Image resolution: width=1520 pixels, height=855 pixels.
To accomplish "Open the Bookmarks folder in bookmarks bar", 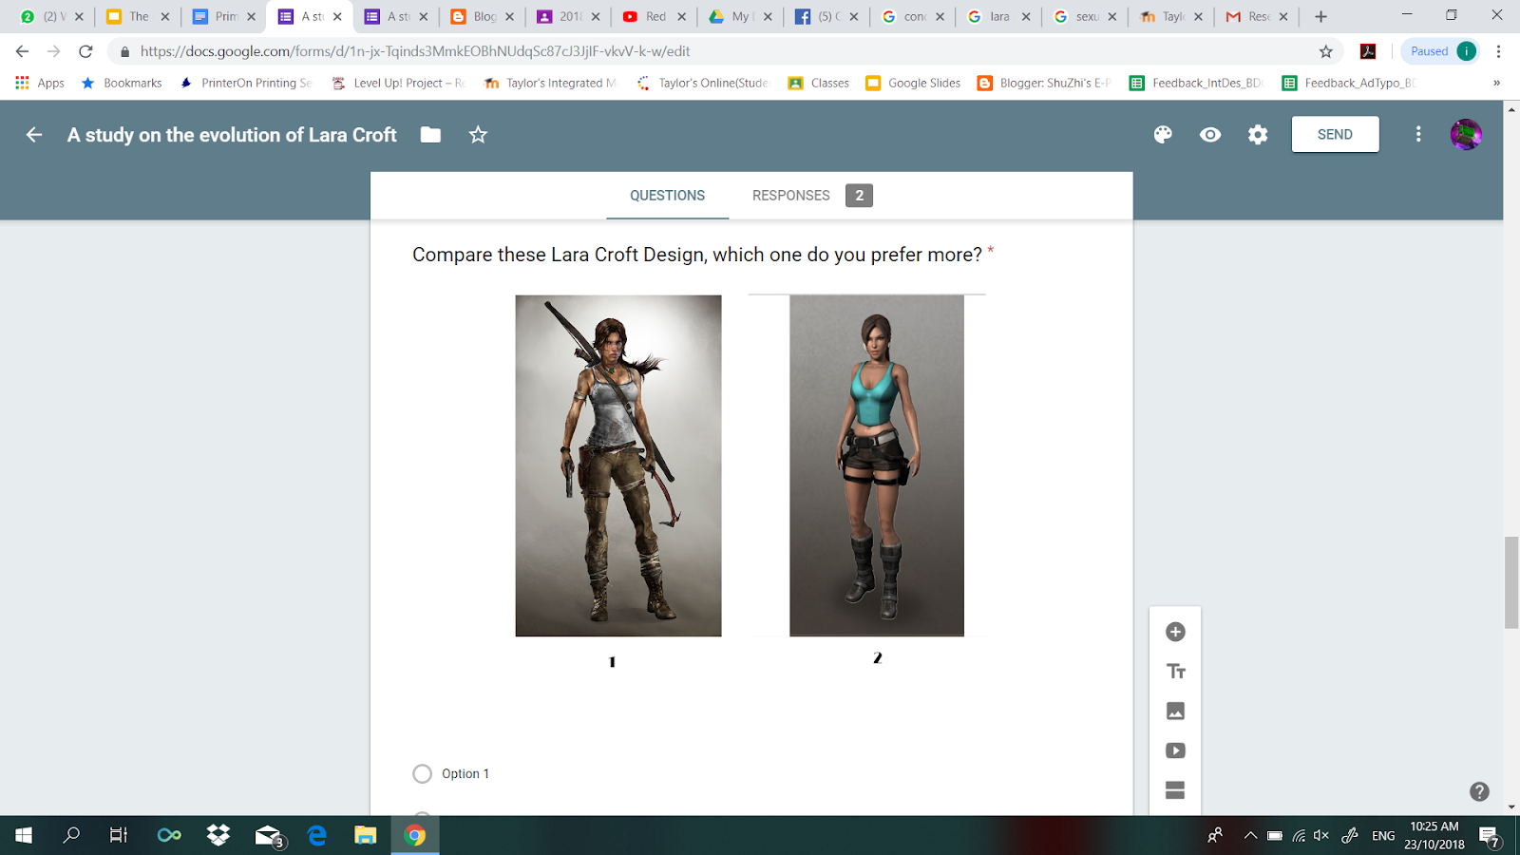I will click(122, 83).
